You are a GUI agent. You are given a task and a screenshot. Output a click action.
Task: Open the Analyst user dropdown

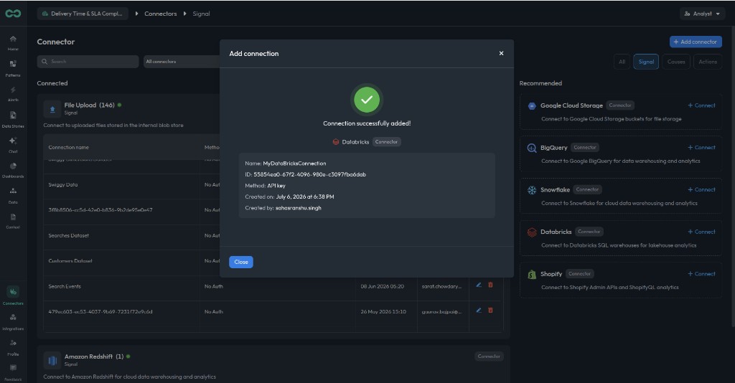point(702,14)
